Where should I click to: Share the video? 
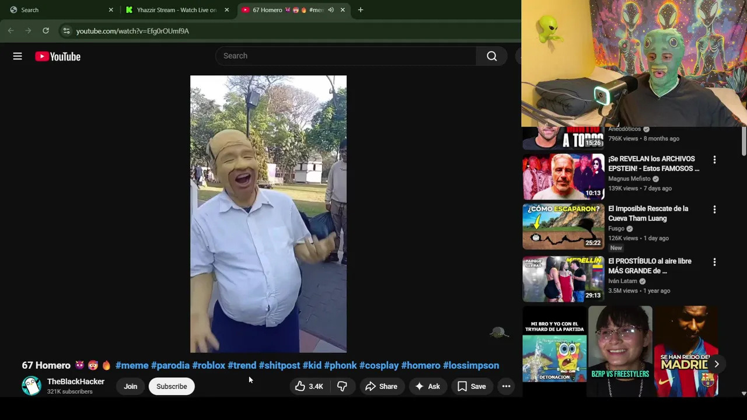(381, 386)
